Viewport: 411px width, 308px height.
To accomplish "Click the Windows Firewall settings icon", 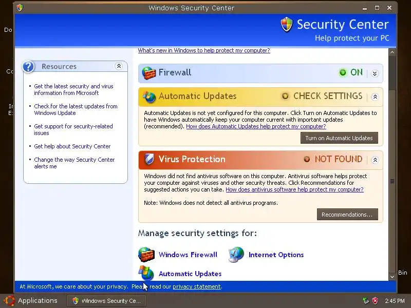I will 146,255.
